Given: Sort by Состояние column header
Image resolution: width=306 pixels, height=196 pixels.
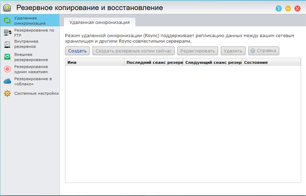Looking at the screenshot, I should click(x=271, y=62).
